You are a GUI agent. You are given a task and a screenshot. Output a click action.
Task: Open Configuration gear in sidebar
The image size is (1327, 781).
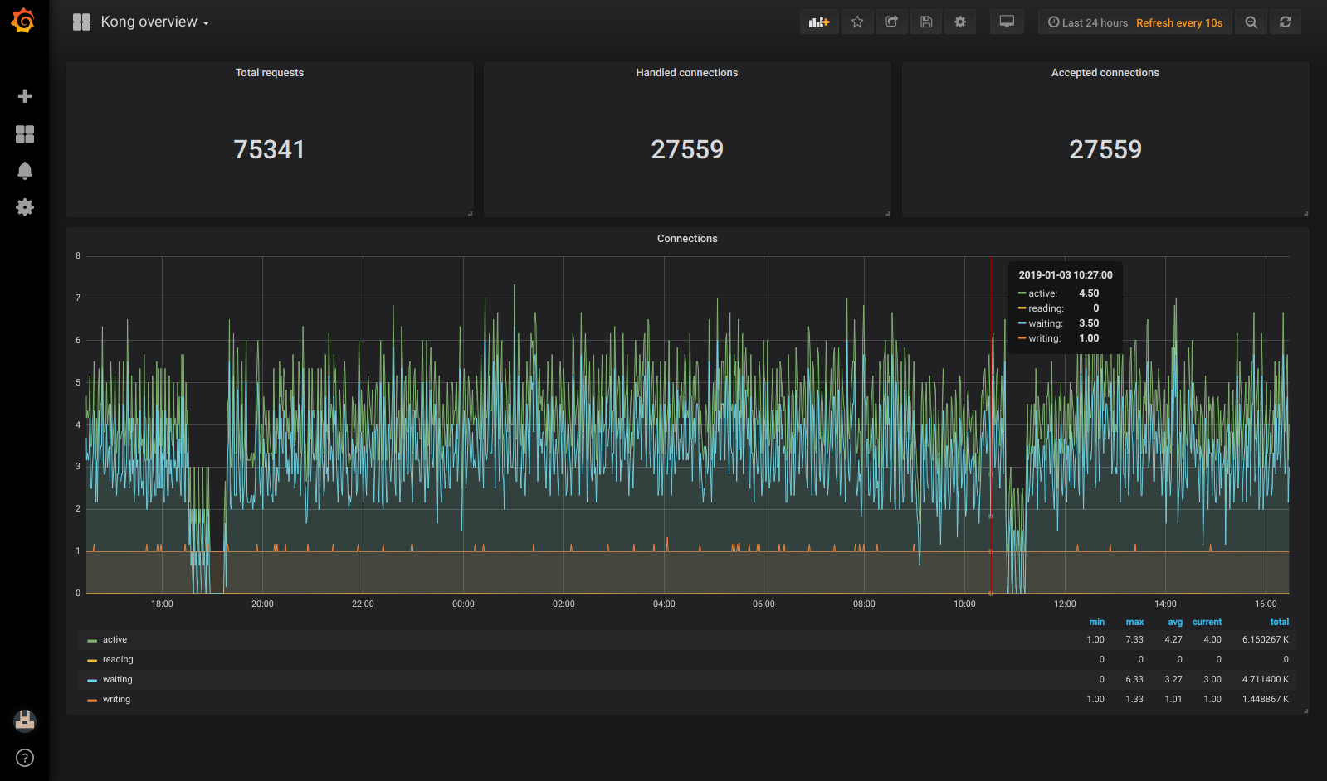25,207
